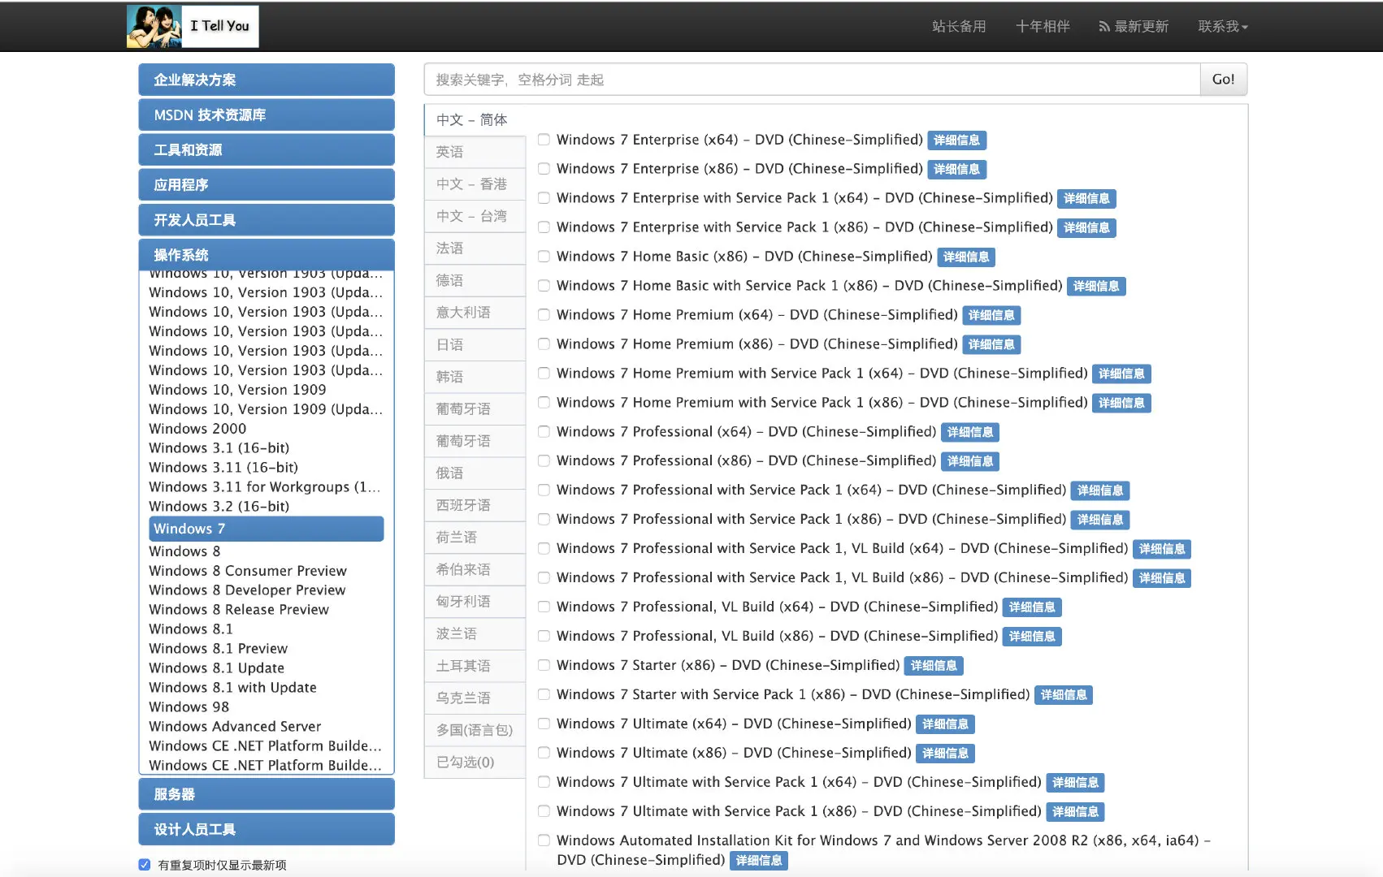This screenshot has height=877, width=1383.
Task: Open the 已勾选(0) tab
Action: point(475,763)
